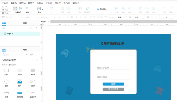Image resolution: width=177 pixels, height=102 pixels.
Task: Click the Y position input field
Action: (x=172, y=17)
